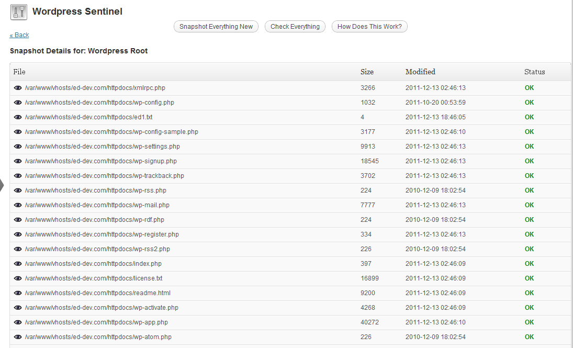Click the index.php file path
Screen dimensions: 573x348
93,264
